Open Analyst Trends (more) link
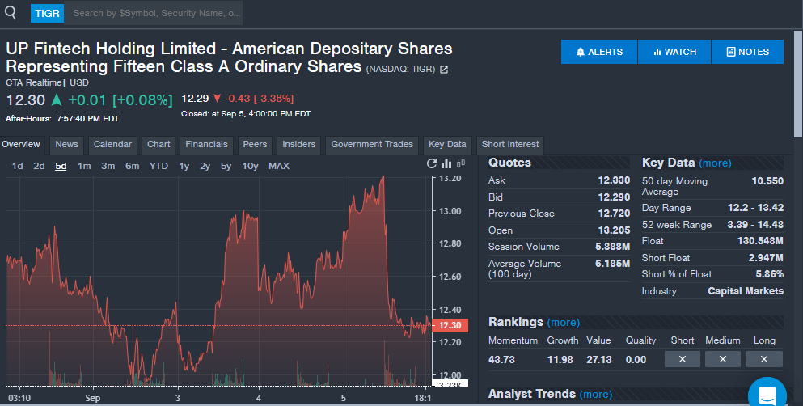The height and width of the screenshot is (406, 803). (596, 394)
